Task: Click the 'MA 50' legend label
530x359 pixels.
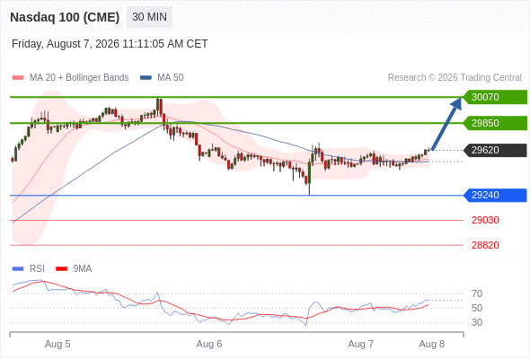Action: [171, 78]
